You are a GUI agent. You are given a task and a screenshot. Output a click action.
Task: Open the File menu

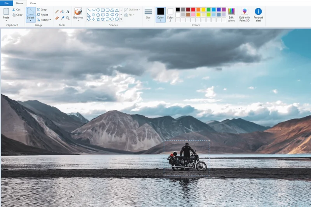7,3
